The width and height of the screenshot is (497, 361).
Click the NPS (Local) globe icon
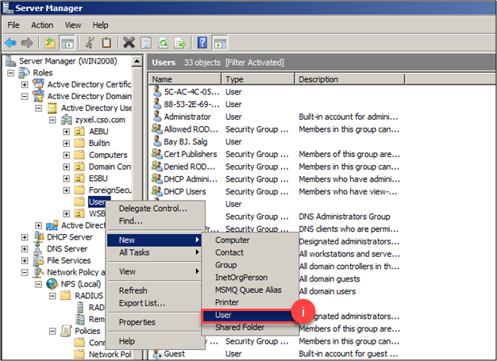52,284
